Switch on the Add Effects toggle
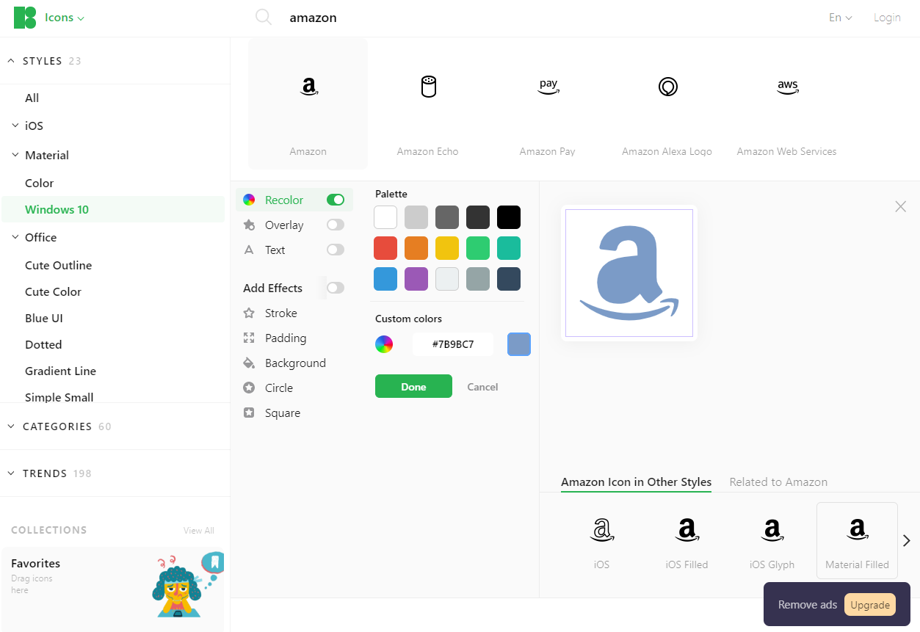 [x=336, y=288]
